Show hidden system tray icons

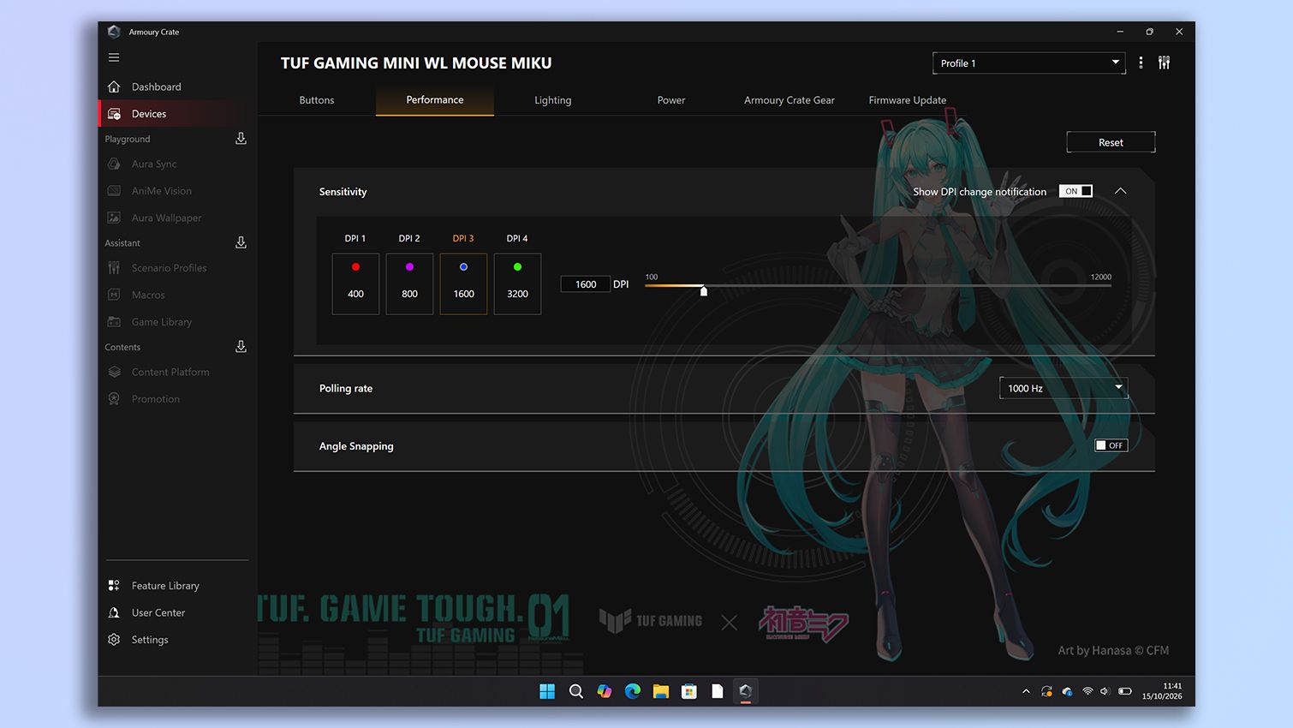coord(1026,691)
